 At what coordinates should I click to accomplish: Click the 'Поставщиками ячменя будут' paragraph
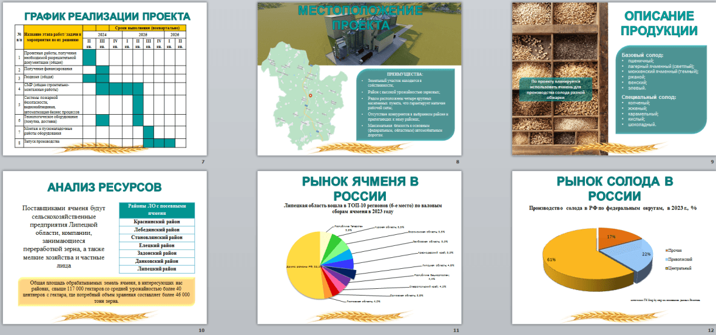click(64, 236)
